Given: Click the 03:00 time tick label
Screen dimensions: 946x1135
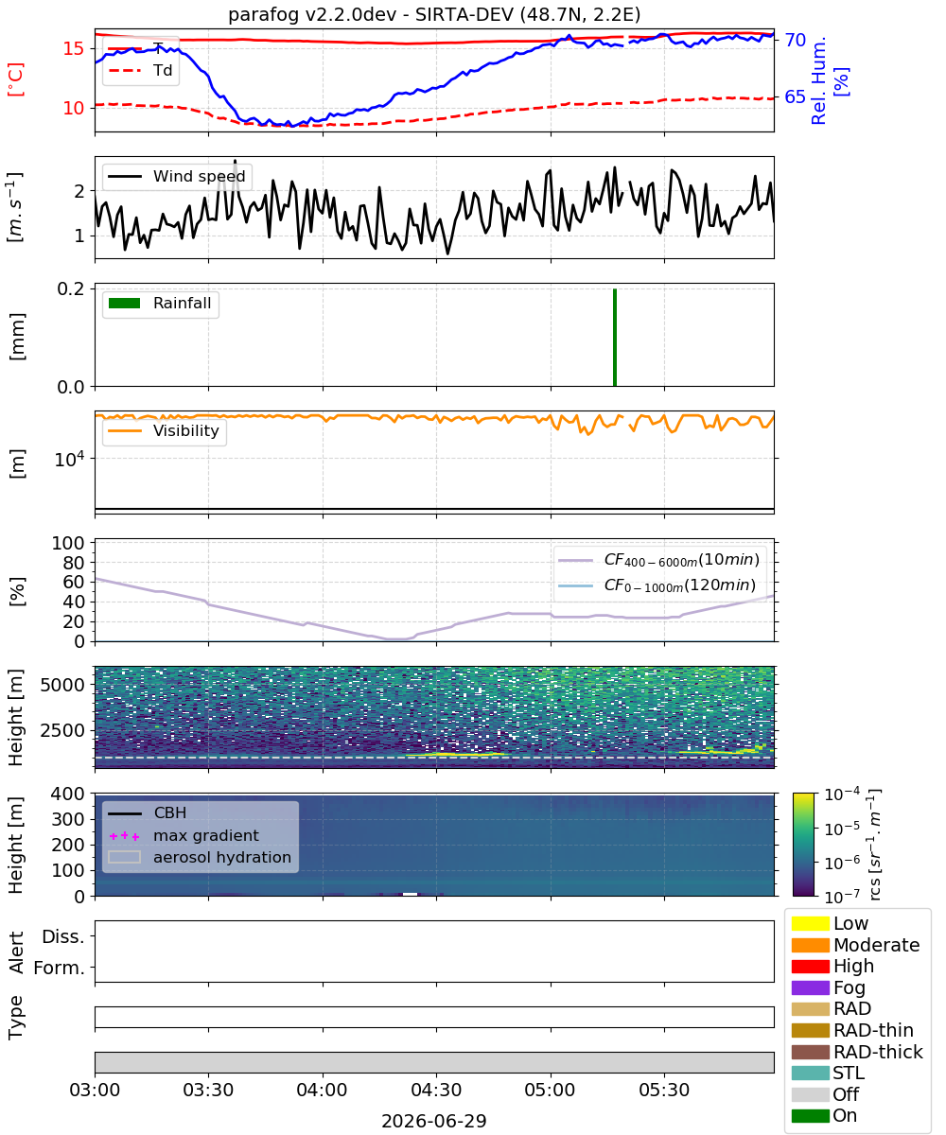Looking at the screenshot, I should (95, 1089).
